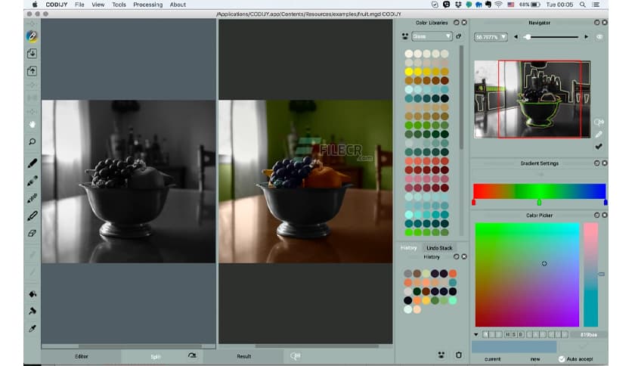Select the solid black Pen tool
The width and height of the screenshot is (632, 366).
click(33, 163)
